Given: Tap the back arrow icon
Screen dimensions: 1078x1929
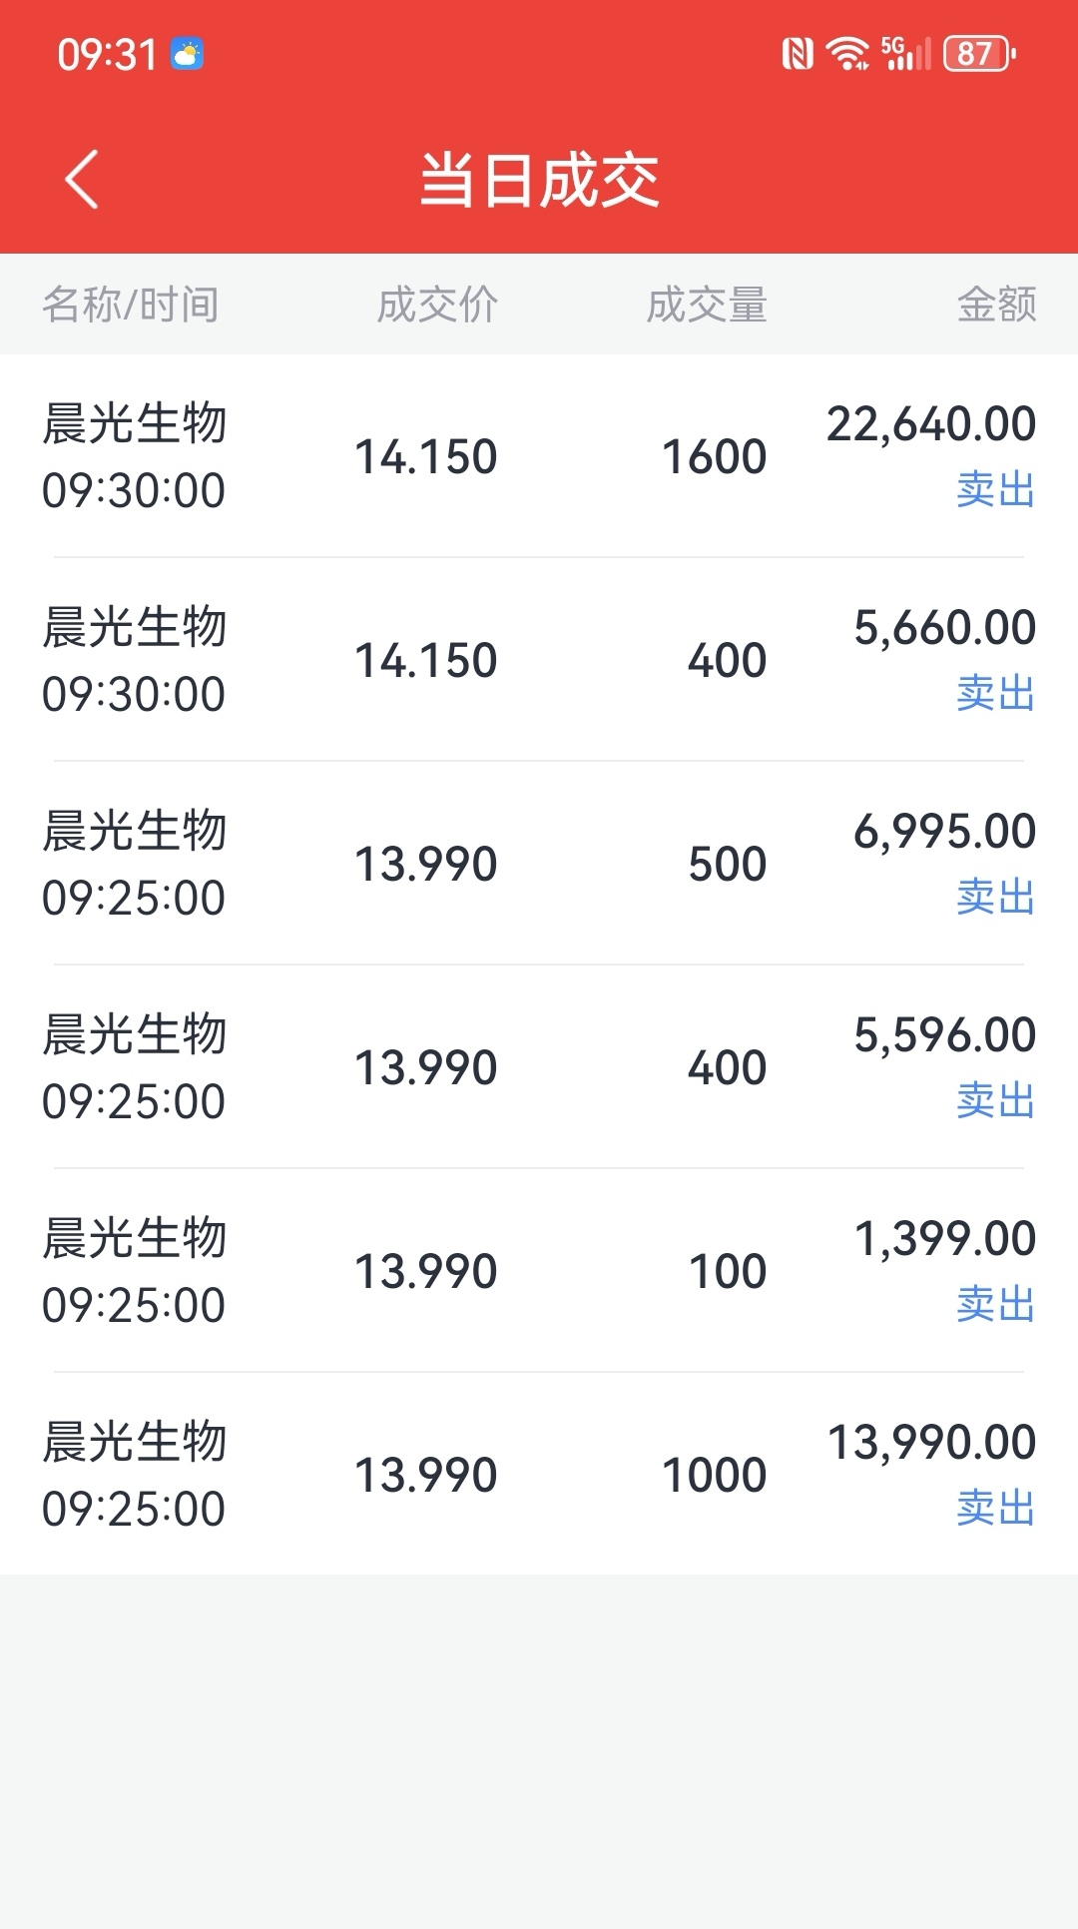Looking at the screenshot, I should (82, 180).
